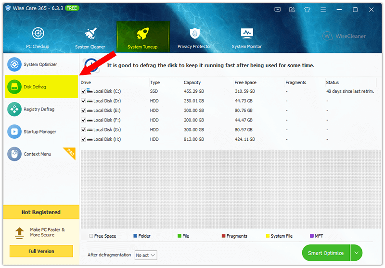Select Context Menu in sidebar

[41, 154]
